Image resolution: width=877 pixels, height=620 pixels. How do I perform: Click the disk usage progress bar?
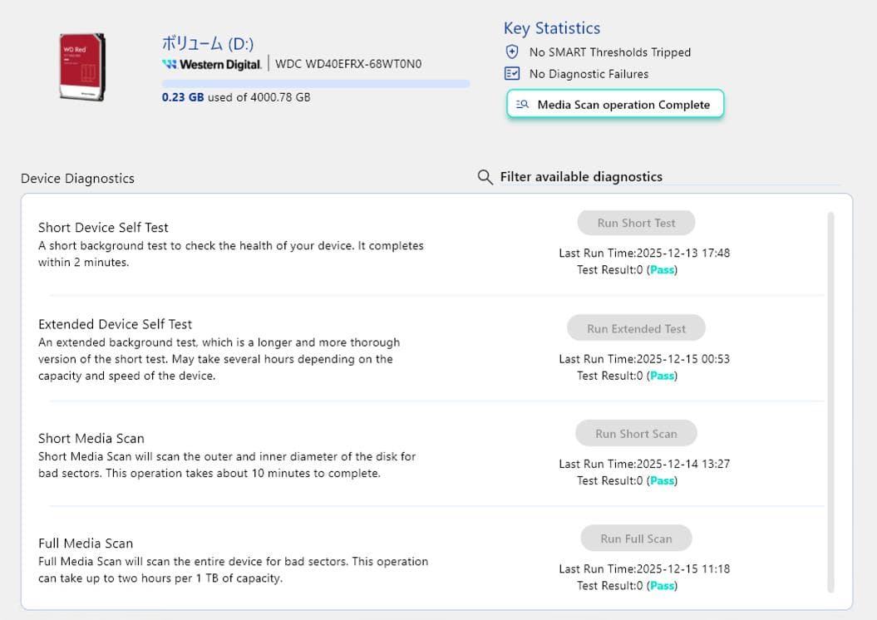[316, 83]
